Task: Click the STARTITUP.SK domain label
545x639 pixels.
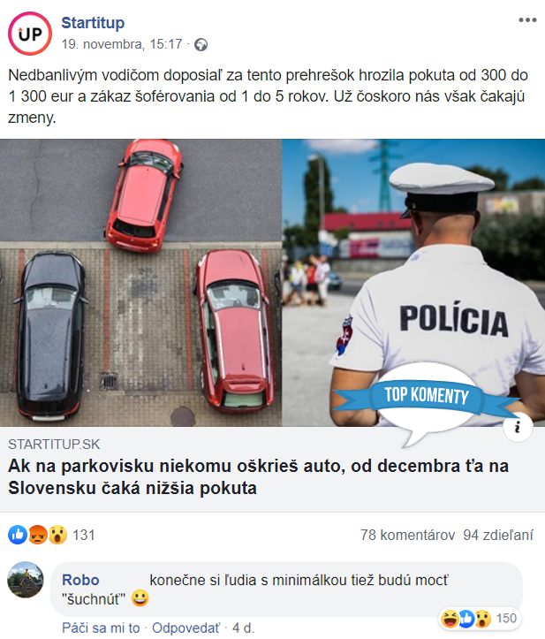Action: point(54,444)
